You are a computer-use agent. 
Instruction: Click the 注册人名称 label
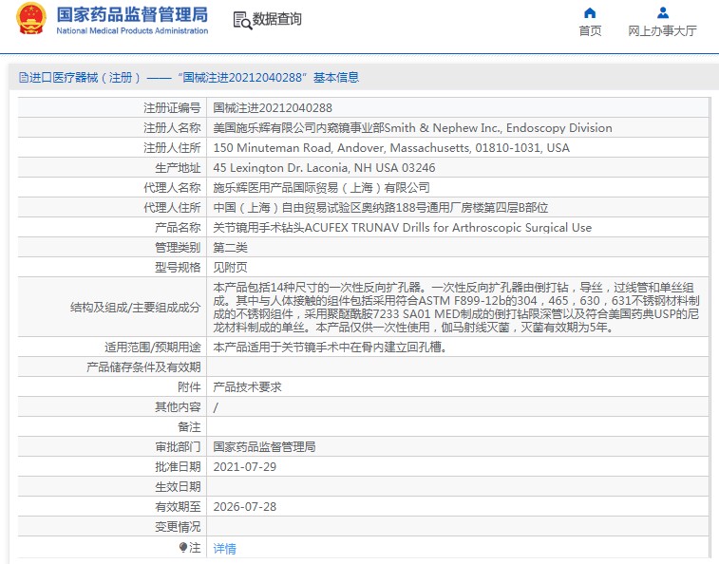click(x=172, y=128)
